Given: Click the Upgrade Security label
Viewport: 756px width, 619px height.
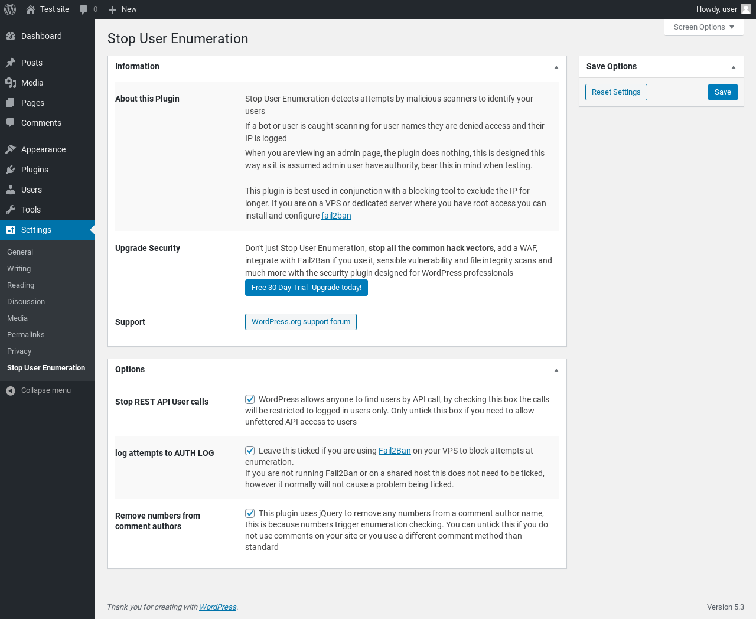Looking at the screenshot, I should click(x=148, y=249).
